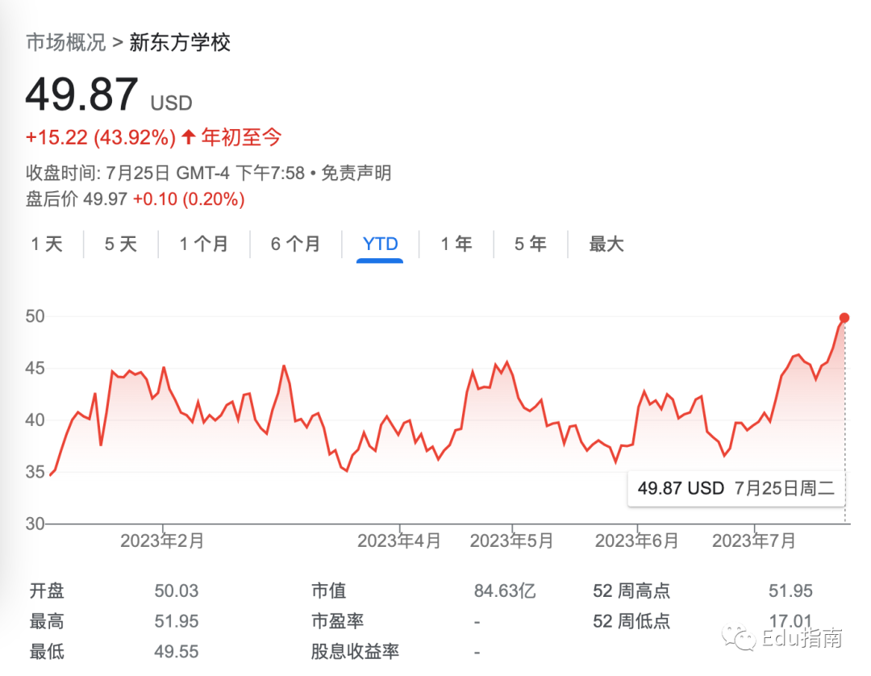Click the +0.10 (0.20%) after-hours change
Viewport: 871px width, 676px height.
pyautogui.click(x=189, y=199)
